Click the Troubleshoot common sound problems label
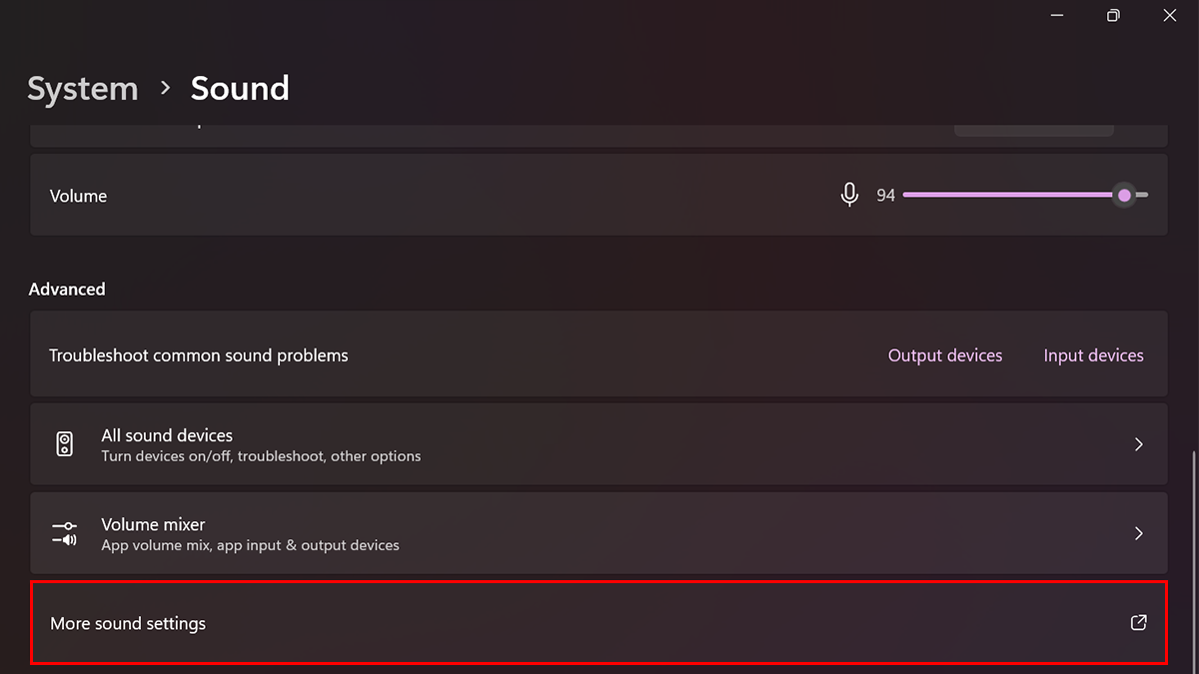1199x674 pixels. 199,355
